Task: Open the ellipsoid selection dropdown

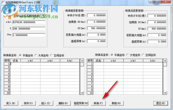Action: click(43, 16)
